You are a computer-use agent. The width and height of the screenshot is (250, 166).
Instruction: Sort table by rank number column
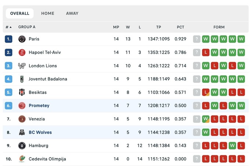tap(8, 27)
